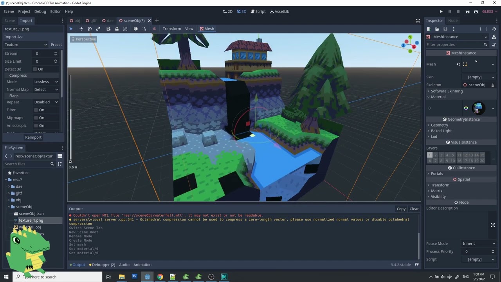Open the Repeat Disabled dropdown
501x282 pixels.
(46, 102)
